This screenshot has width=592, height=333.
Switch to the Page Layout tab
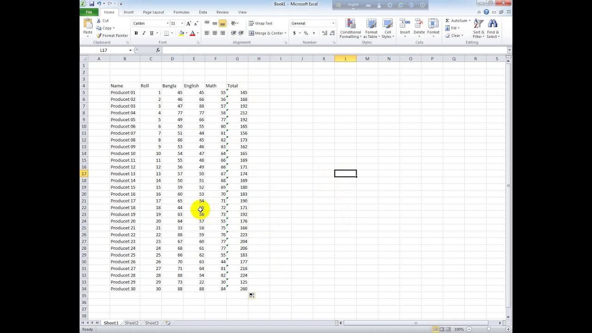point(153,12)
